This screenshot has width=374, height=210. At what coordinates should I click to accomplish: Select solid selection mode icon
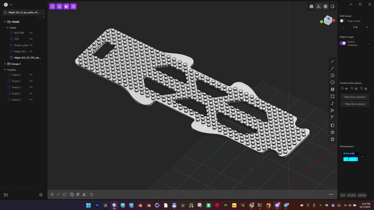click(73, 7)
